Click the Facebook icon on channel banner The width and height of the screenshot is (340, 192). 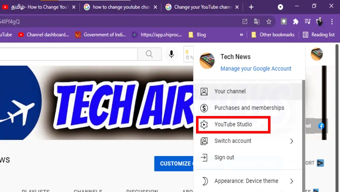tap(321, 126)
